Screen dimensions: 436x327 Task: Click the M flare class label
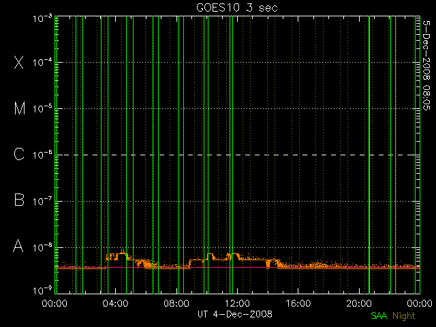pos(20,108)
